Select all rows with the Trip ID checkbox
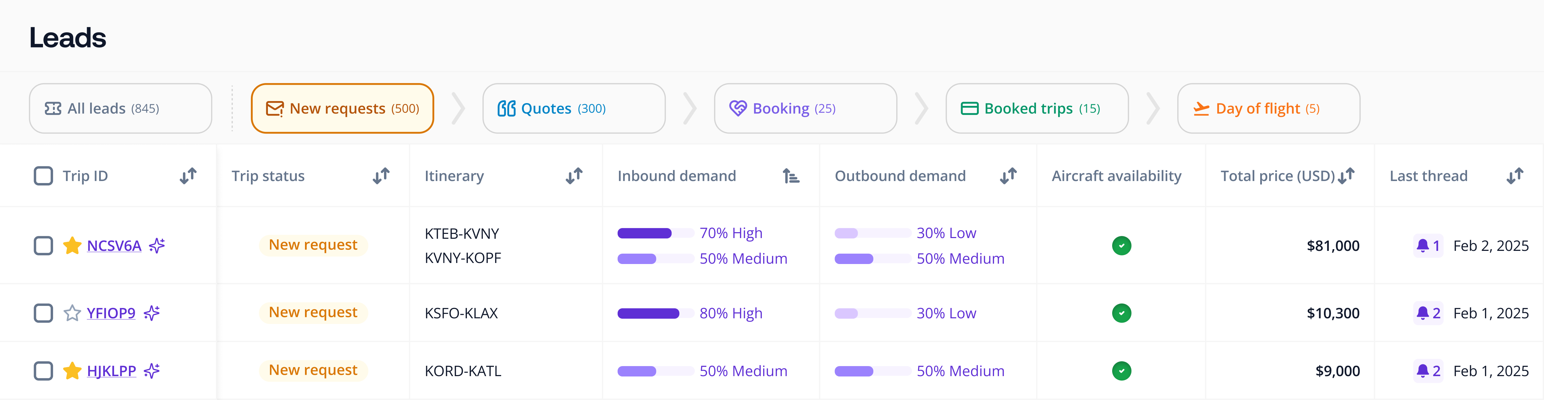Screen dimensions: 1544x400 coord(43,176)
